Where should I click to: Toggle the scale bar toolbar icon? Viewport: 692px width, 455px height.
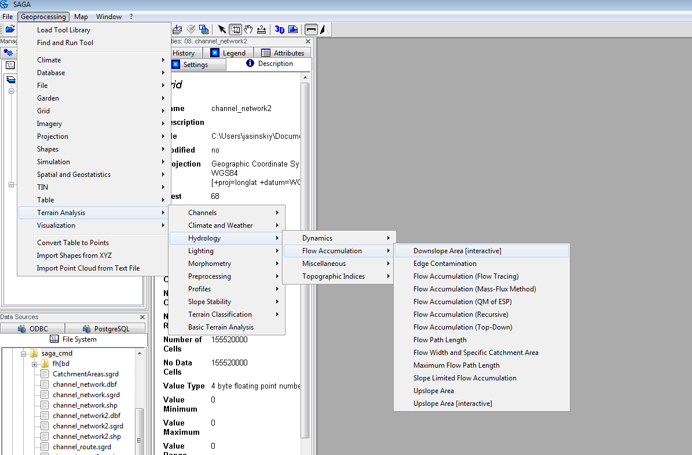point(311,29)
